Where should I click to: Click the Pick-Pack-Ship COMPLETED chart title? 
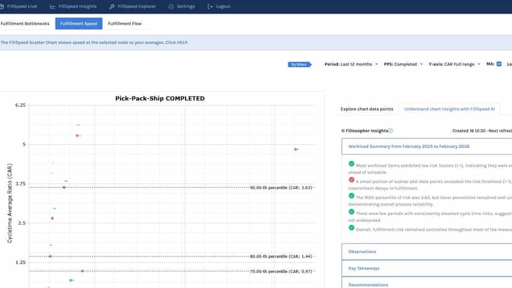(x=160, y=98)
